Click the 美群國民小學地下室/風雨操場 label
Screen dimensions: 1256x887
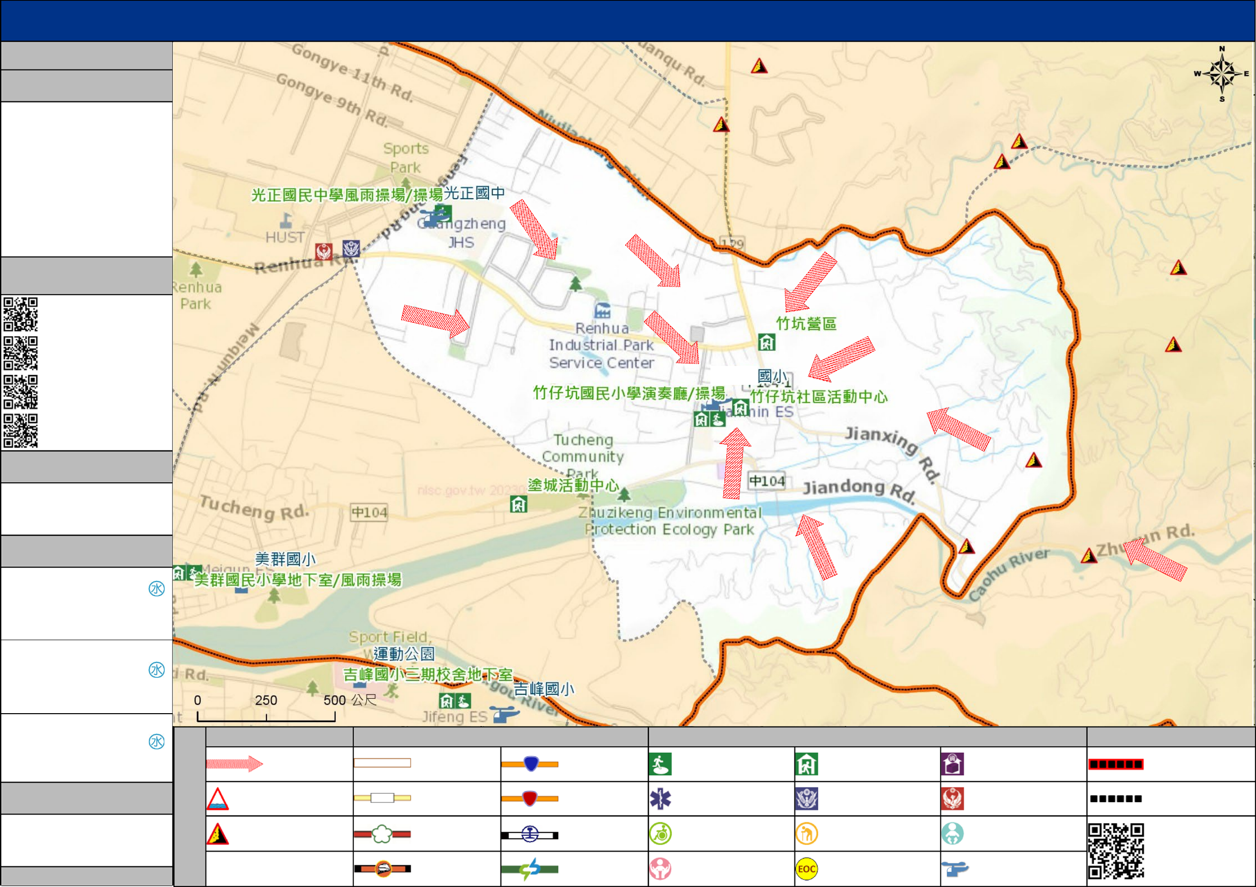298,580
